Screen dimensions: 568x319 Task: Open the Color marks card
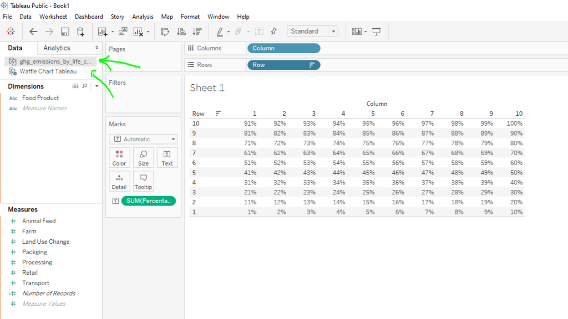tap(119, 158)
